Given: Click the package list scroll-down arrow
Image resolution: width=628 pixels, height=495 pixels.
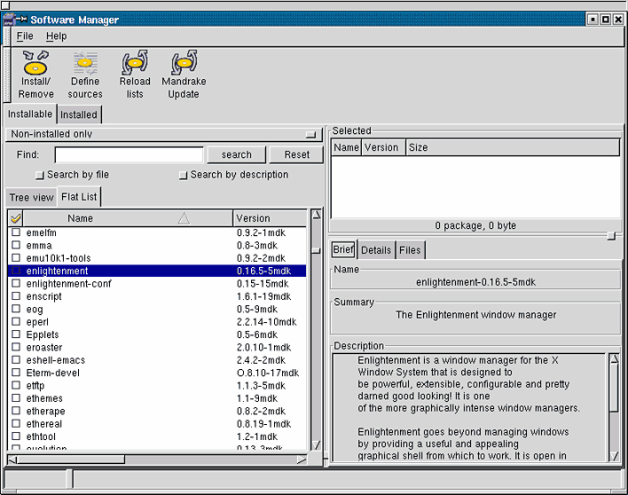Looking at the screenshot, I should [316, 445].
